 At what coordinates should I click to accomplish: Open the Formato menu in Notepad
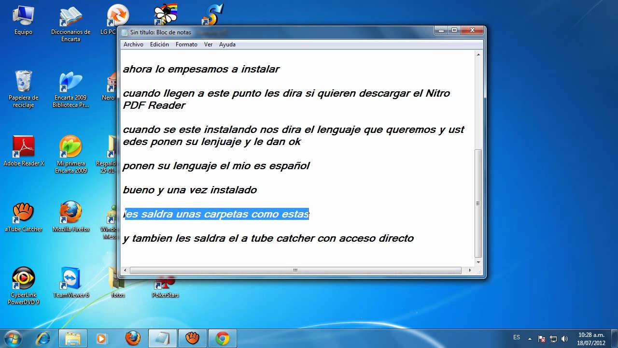(186, 44)
